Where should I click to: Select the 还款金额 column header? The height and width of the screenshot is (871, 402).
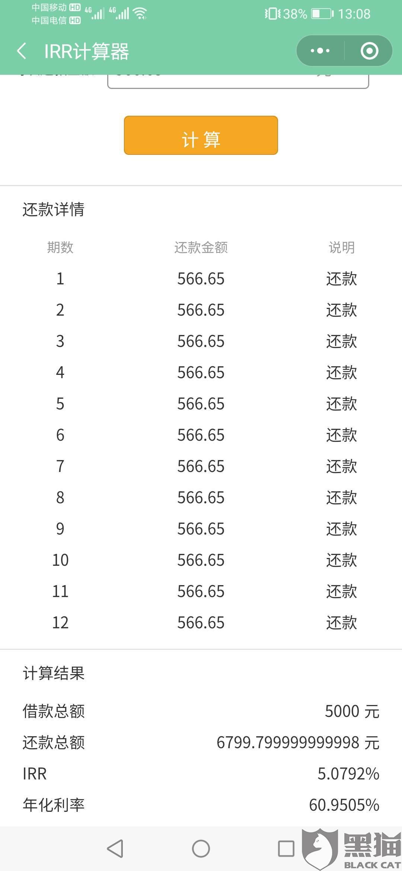tap(201, 248)
